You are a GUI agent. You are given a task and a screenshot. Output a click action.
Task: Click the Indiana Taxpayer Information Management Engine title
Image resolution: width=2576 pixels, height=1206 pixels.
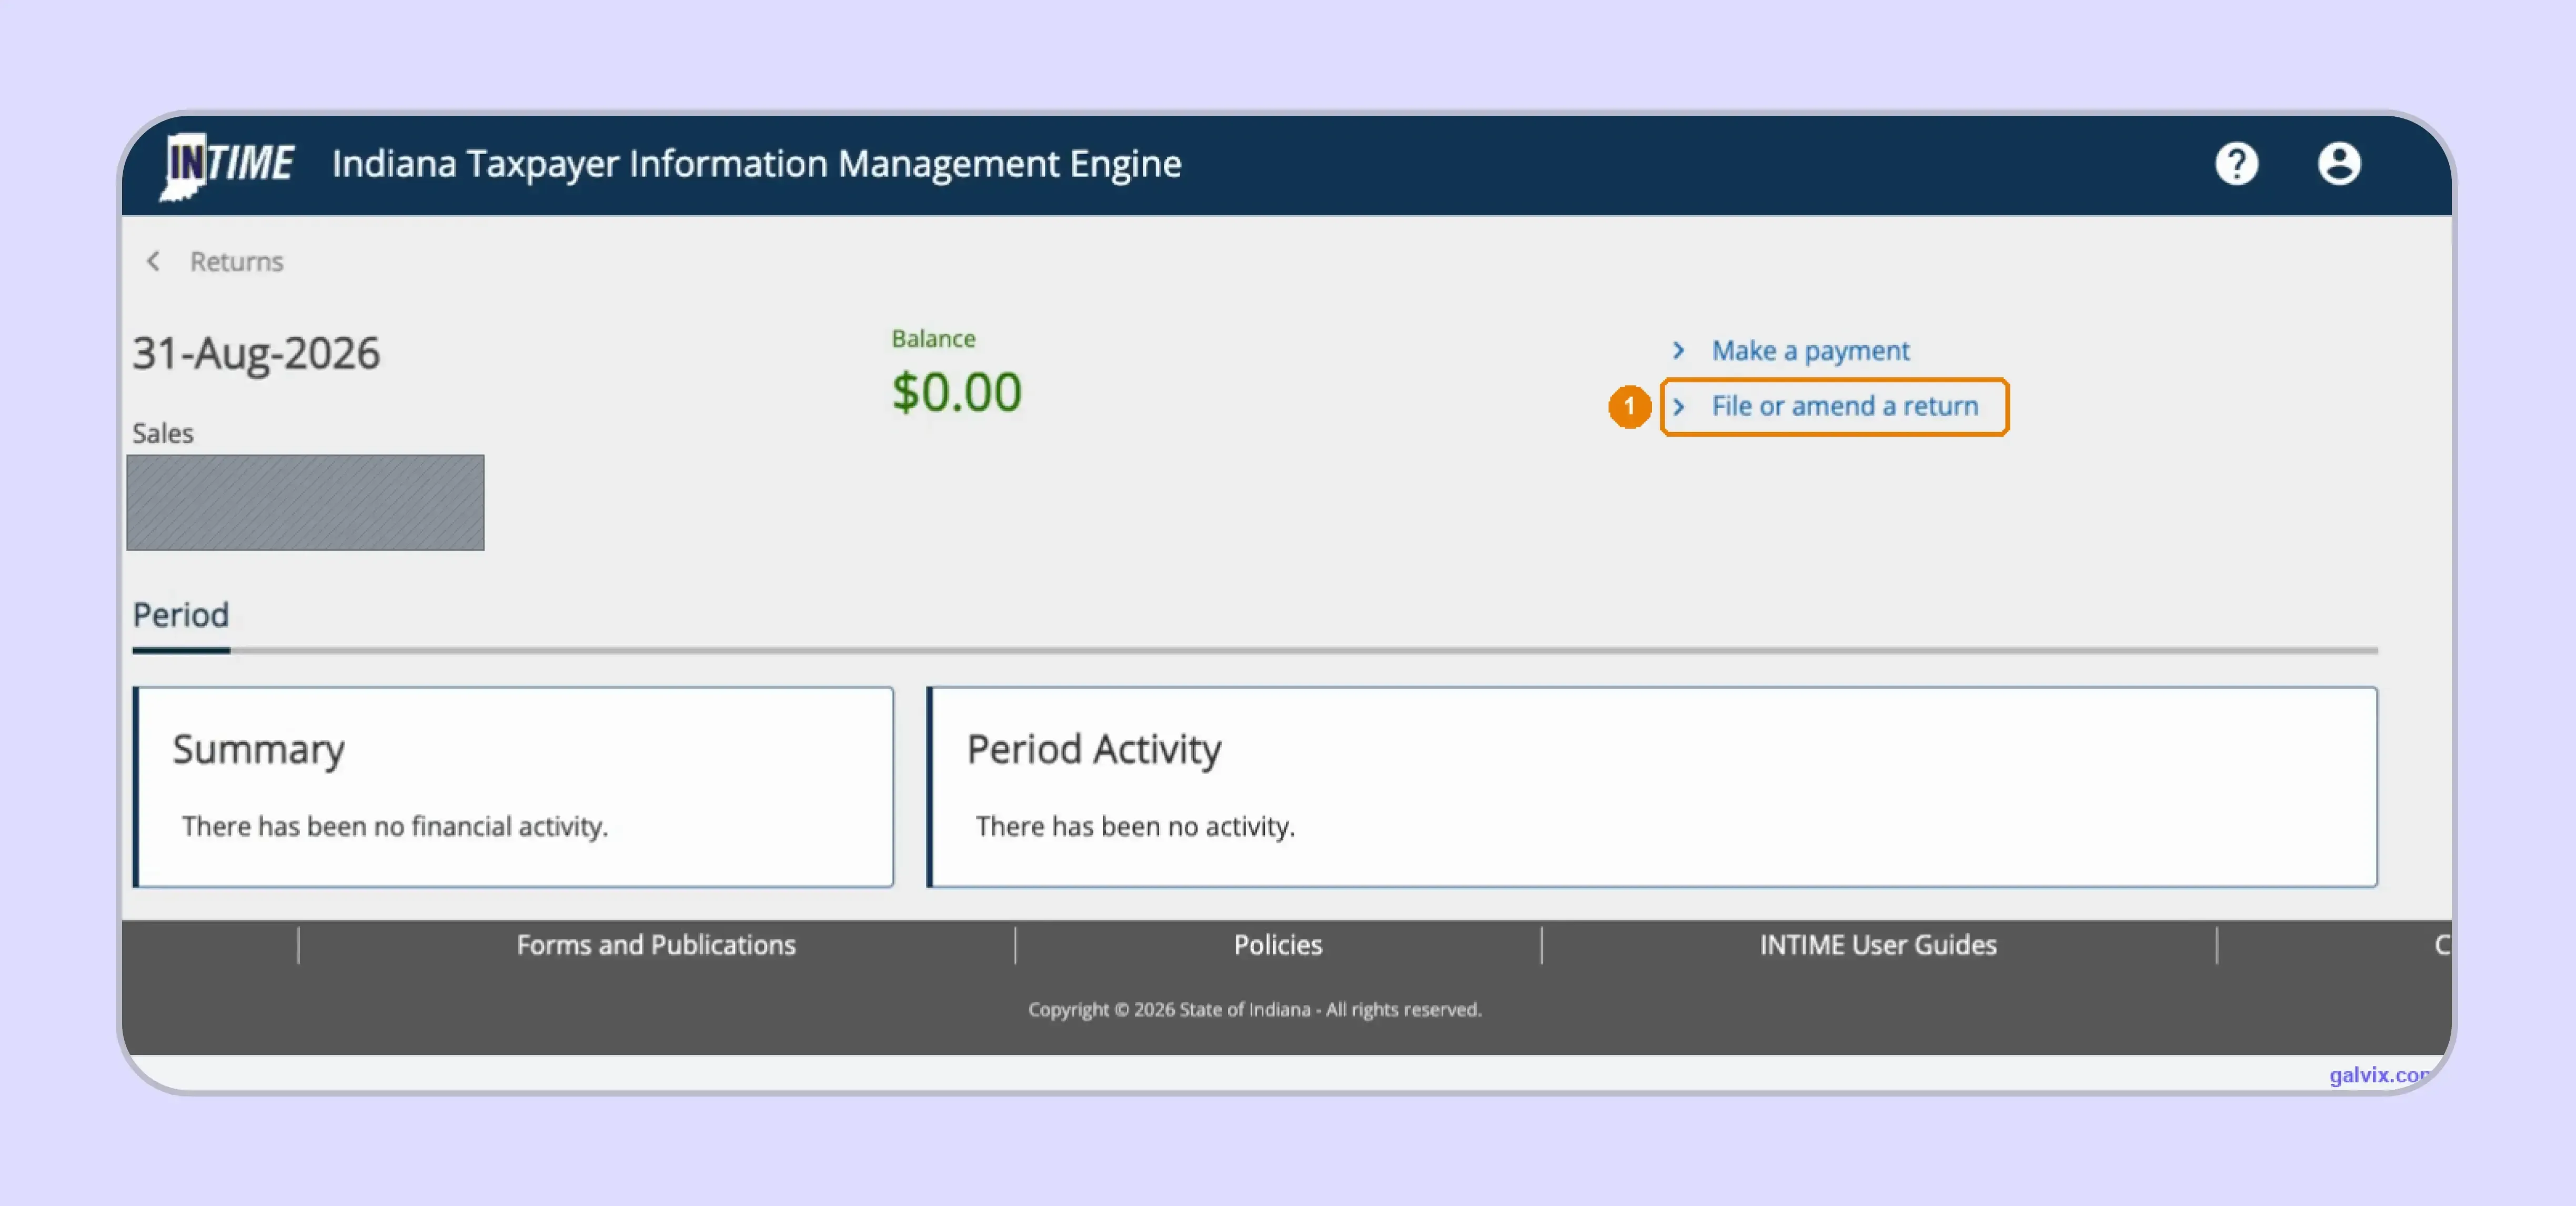757,164
